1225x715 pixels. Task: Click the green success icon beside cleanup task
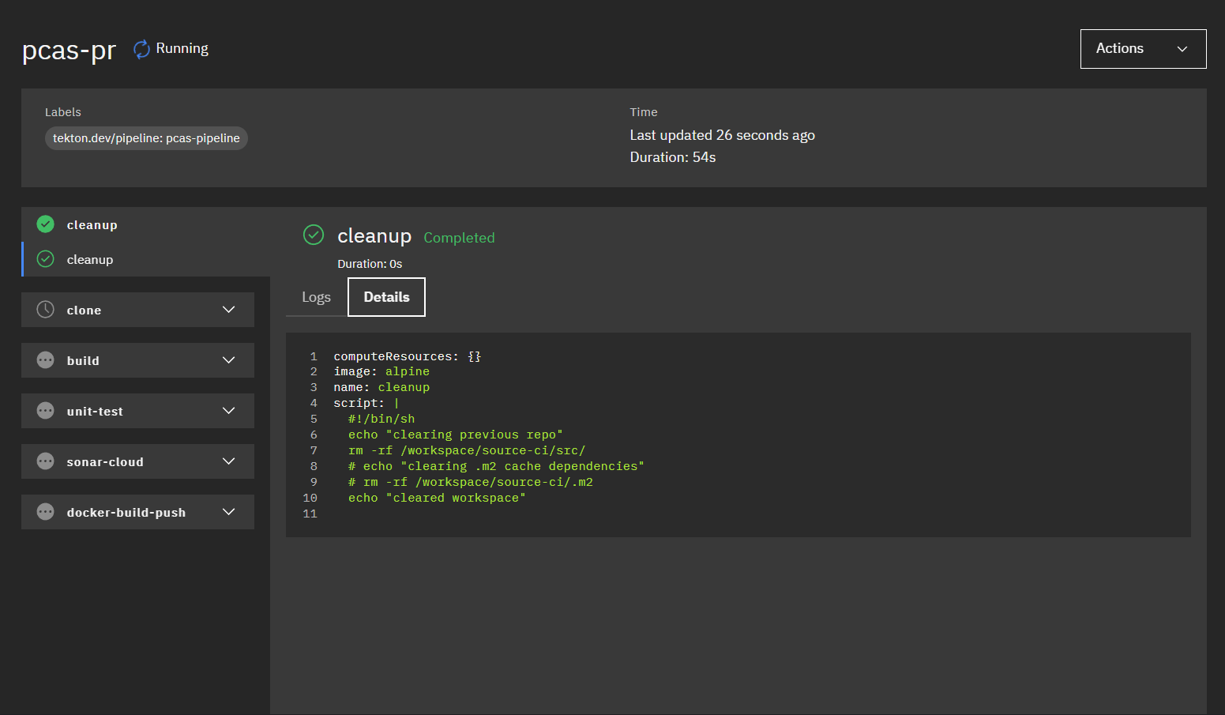point(46,224)
